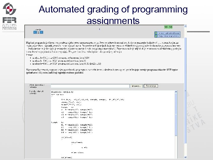The height and width of the screenshot is (160, 213).
Task: Submit the uploaded file with the Spremanje button
Action: coord(151,86)
